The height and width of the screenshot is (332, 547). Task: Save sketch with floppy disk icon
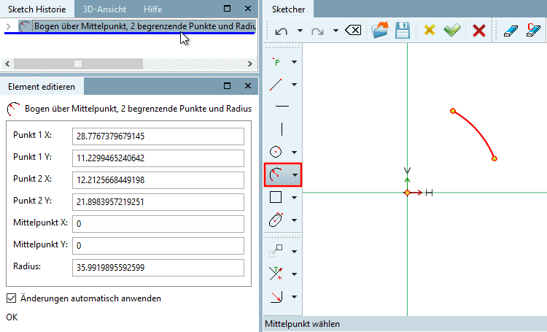[x=403, y=31]
